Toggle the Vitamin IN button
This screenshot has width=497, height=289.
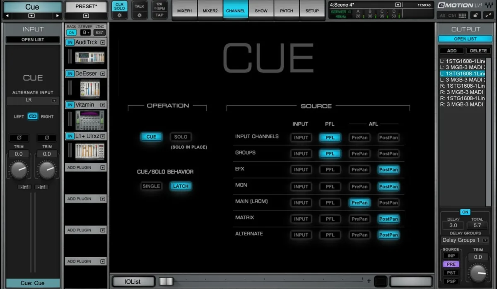70,105
